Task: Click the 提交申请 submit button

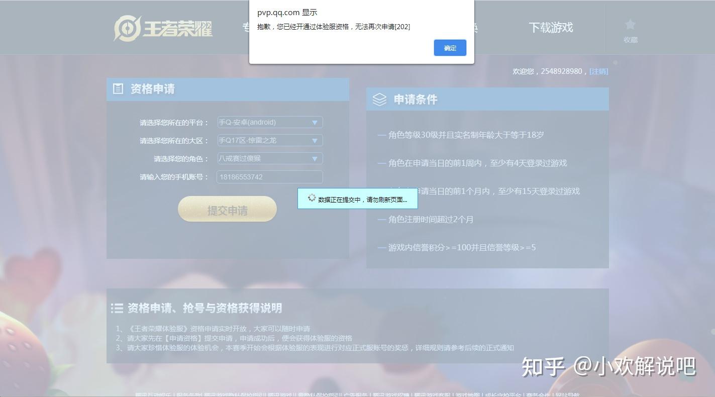Action: (227, 209)
